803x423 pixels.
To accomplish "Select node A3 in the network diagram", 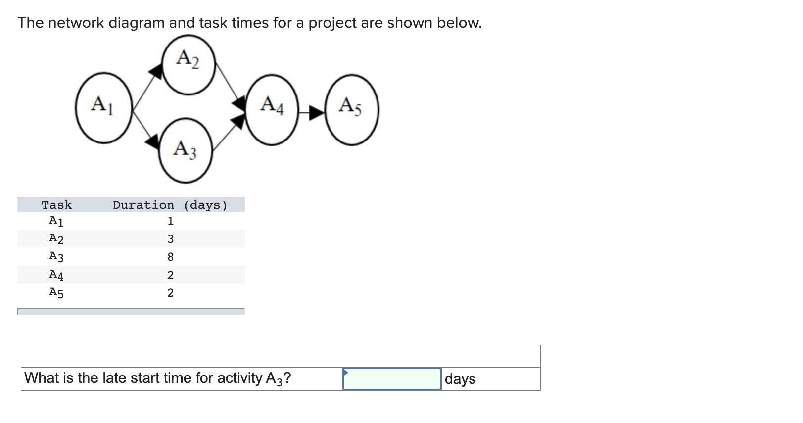I will tap(185, 150).
